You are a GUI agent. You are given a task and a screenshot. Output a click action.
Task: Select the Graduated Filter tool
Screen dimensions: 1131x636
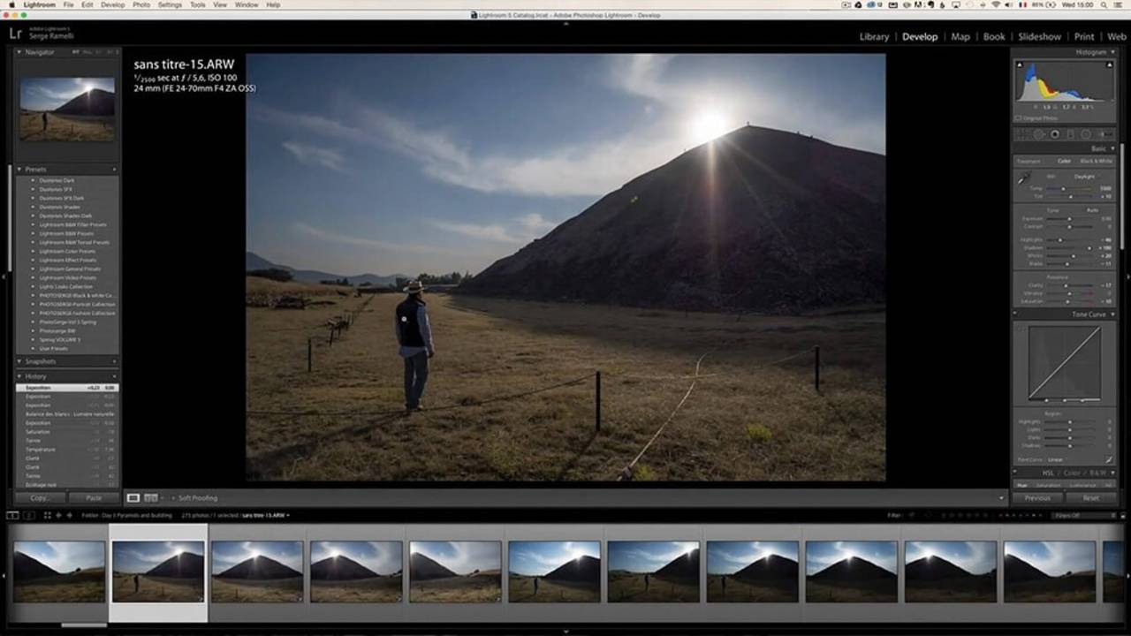pyautogui.click(x=1070, y=134)
